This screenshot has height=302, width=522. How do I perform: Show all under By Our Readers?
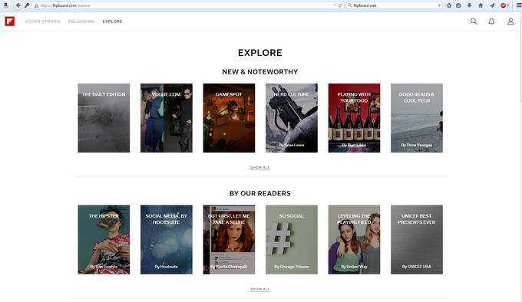tap(260, 289)
